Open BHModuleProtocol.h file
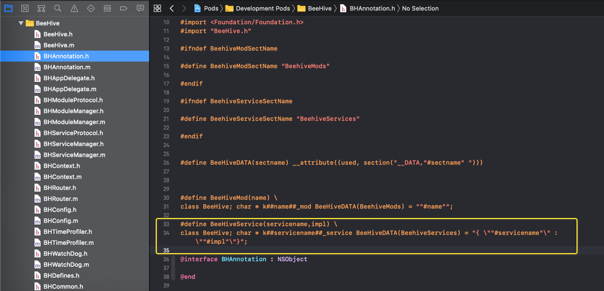 (x=75, y=100)
